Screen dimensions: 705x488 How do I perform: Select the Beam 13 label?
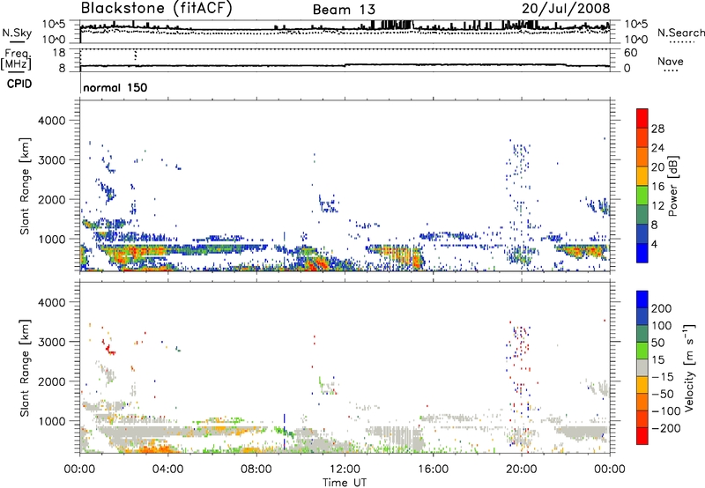pos(344,10)
